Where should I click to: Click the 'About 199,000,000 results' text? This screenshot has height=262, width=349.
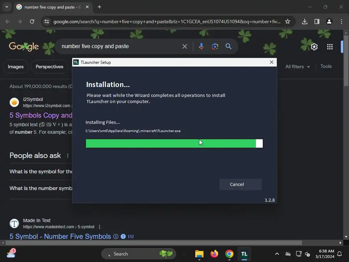(41, 86)
